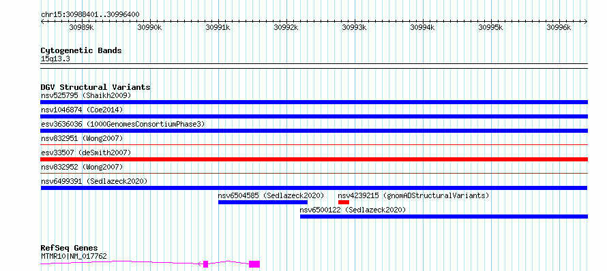Image resolution: width=607 pixels, height=271 pixels.
Task: Click the thin red line of nsv832951
Action: 314,145
